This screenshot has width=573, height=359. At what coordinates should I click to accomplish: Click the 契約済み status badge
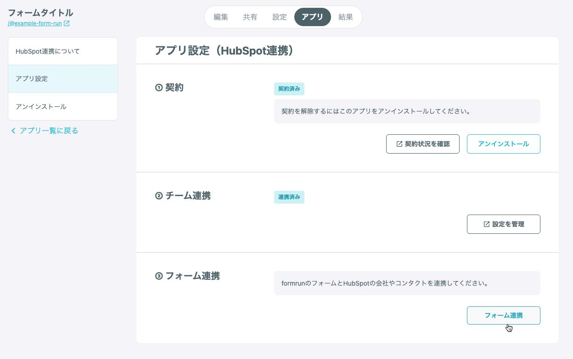tap(289, 89)
